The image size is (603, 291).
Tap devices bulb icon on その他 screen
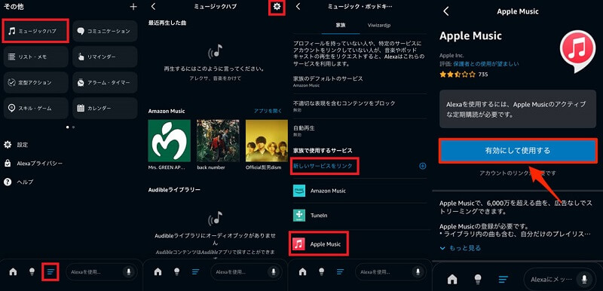[32, 272]
